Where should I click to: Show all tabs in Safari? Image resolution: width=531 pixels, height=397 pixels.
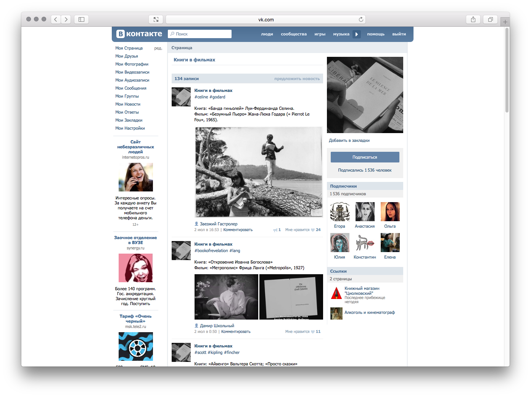click(491, 19)
